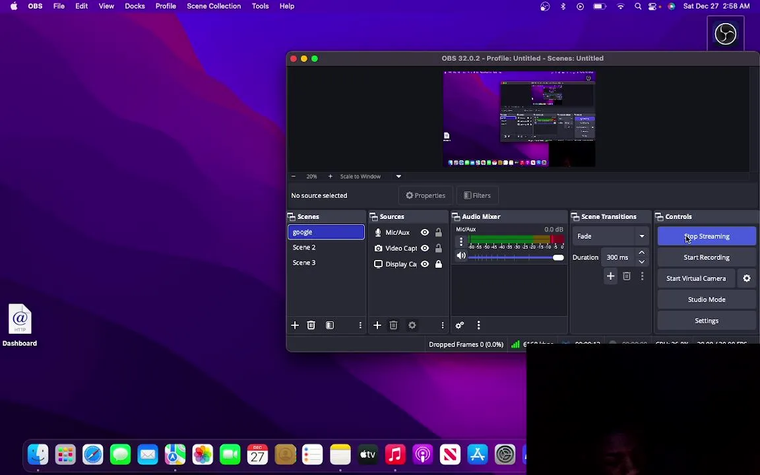
Task: Zoom out the preview with minus icon
Action: coord(293,176)
